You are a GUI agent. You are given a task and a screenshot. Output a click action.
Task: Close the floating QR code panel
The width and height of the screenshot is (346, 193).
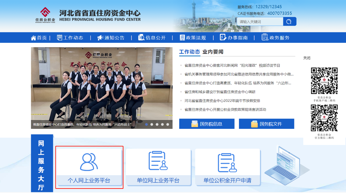coord(307,58)
